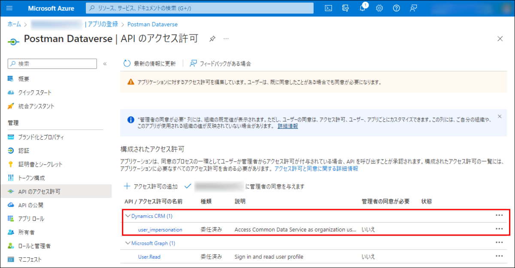Open Cloud Shell from the top bar
This screenshot has width=515, height=268.
pyautogui.click(x=328, y=8)
